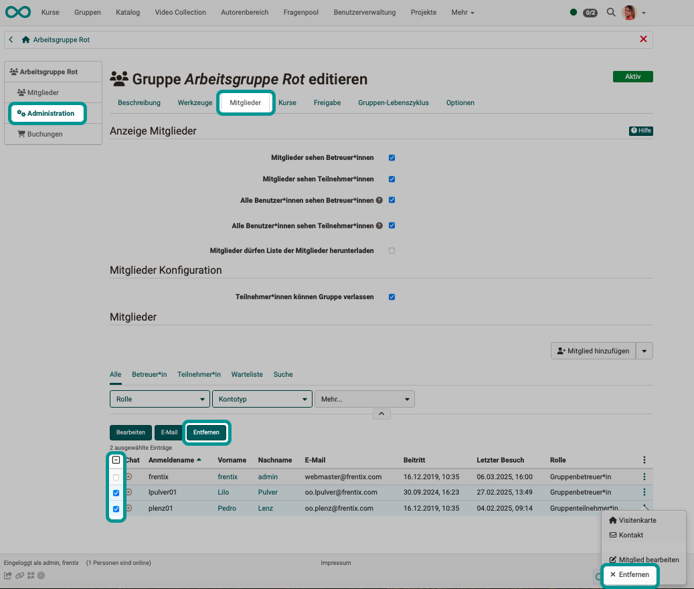
Task: Open the Mehr menu in top navigation
Action: [462, 12]
